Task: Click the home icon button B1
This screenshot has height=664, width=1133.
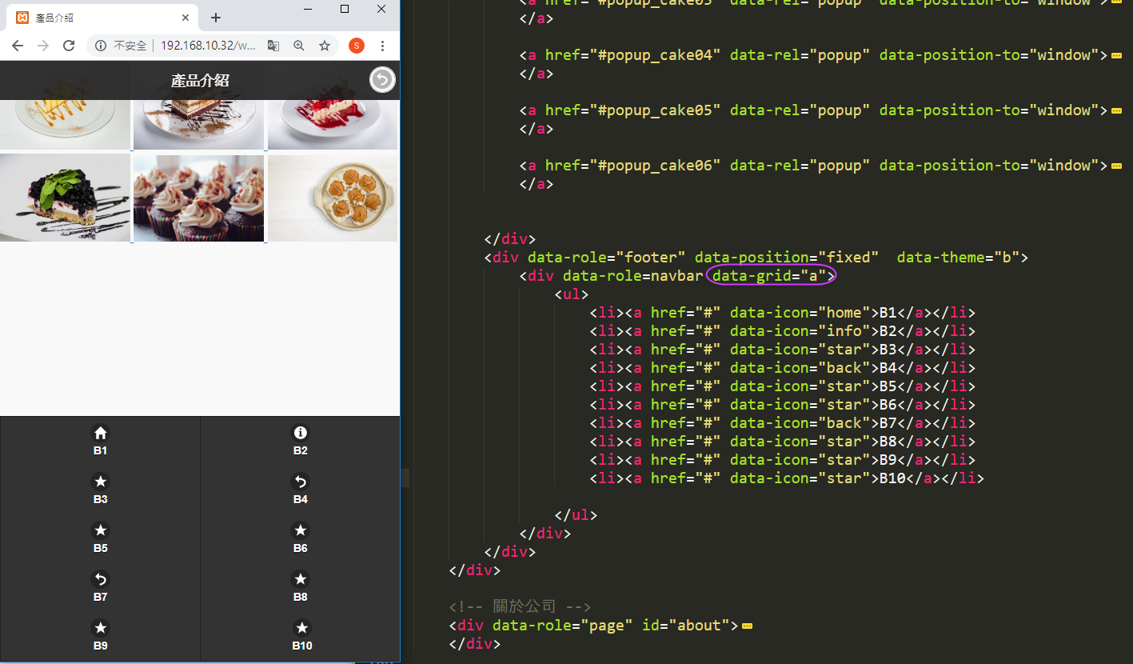Action: point(100,440)
